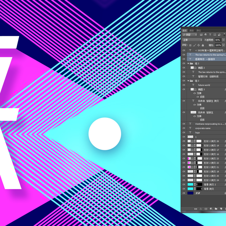Click dark blue thumbnail of 背景 layer
Viewport: 226px width, 226px height.
point(190,193)
